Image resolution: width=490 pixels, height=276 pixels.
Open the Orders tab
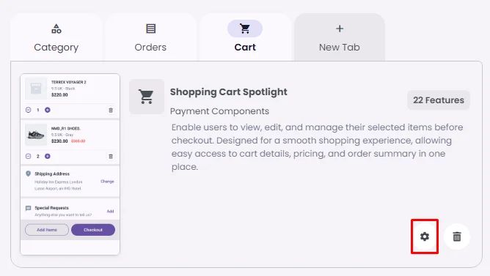coord(150,37)
